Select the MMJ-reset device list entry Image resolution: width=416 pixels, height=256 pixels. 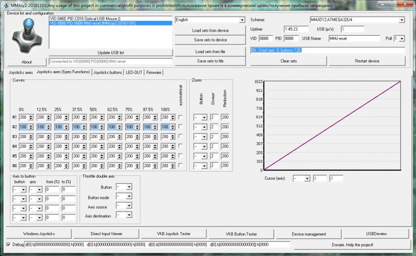click(x=111, y=23)
